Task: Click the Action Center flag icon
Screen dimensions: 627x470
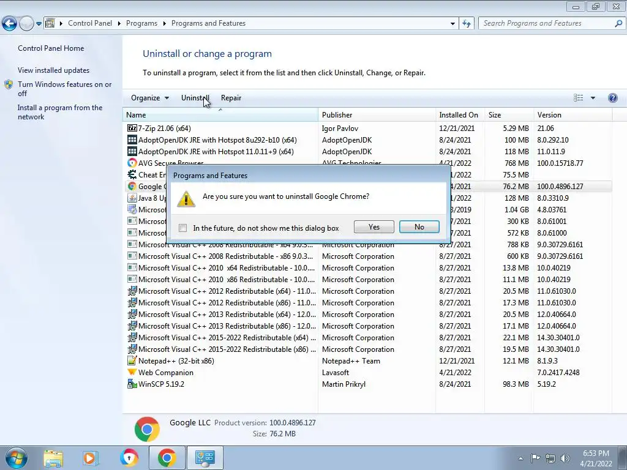Action: click(535, 458)
